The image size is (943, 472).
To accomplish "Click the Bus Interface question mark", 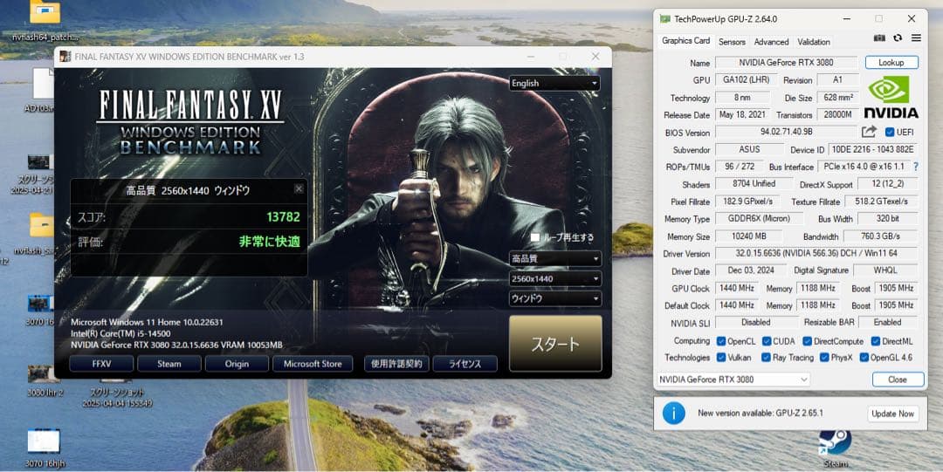I will click(916, 167).
